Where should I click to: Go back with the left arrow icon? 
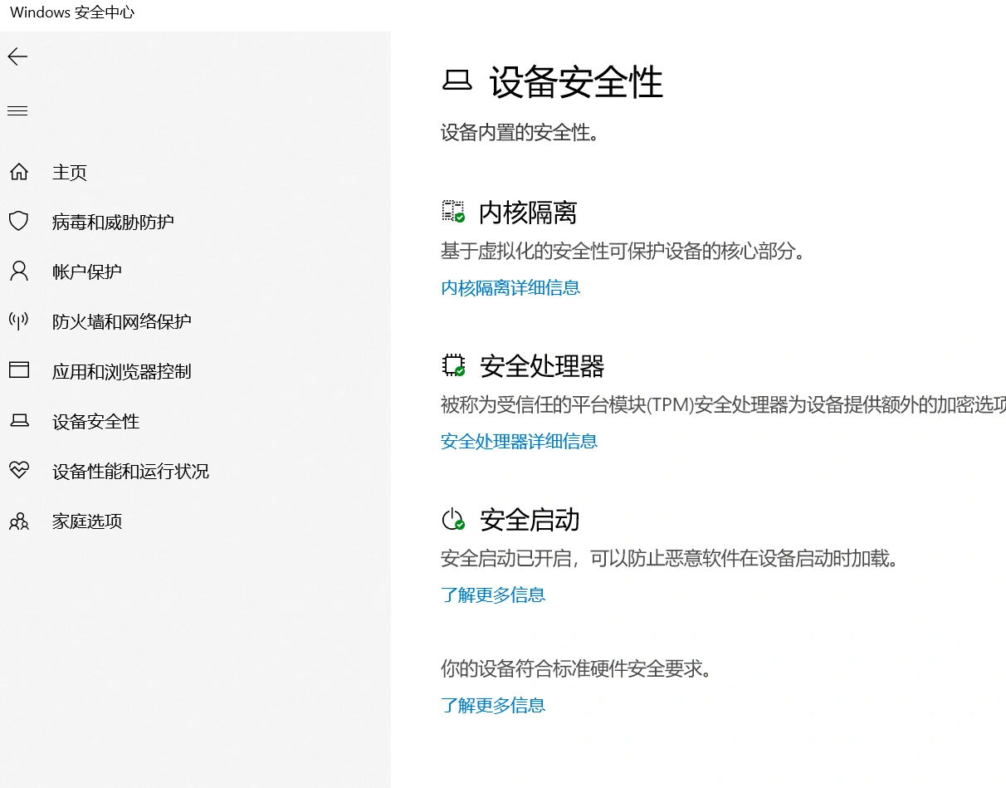click(x=17, y=56)
